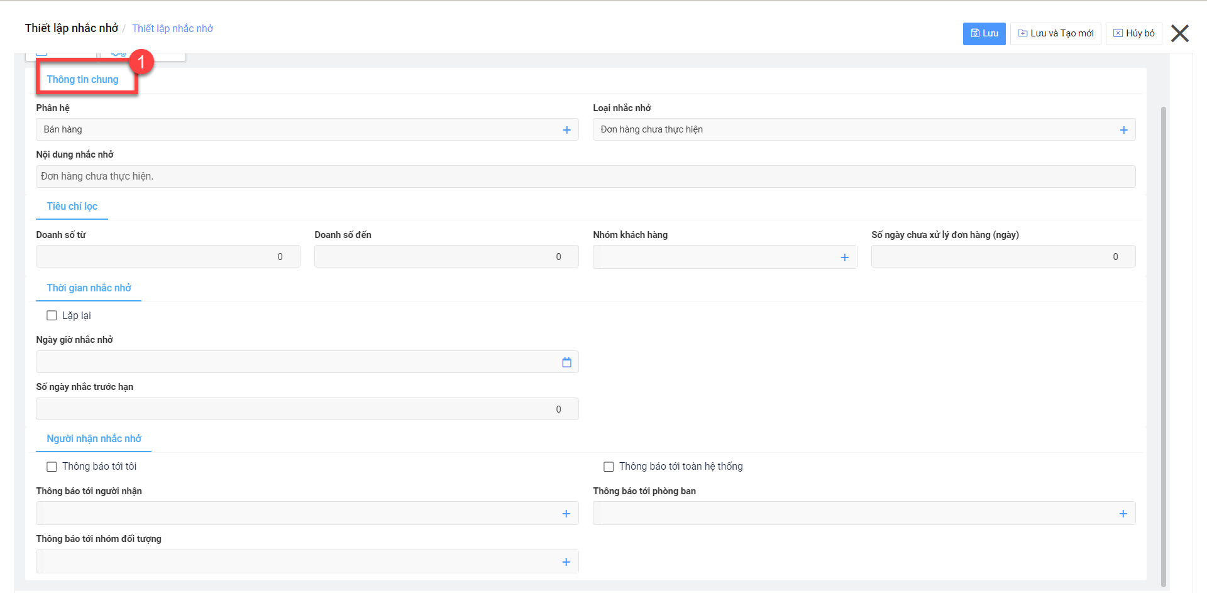Click the Hủy bỏ cancel button
Screen dimensions: 1207x606
pyautogui.click(x=1133, y=33)
